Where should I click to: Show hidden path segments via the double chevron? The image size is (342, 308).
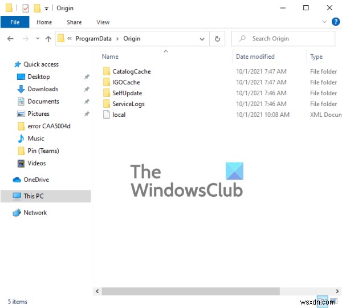[x=70, y=39]
